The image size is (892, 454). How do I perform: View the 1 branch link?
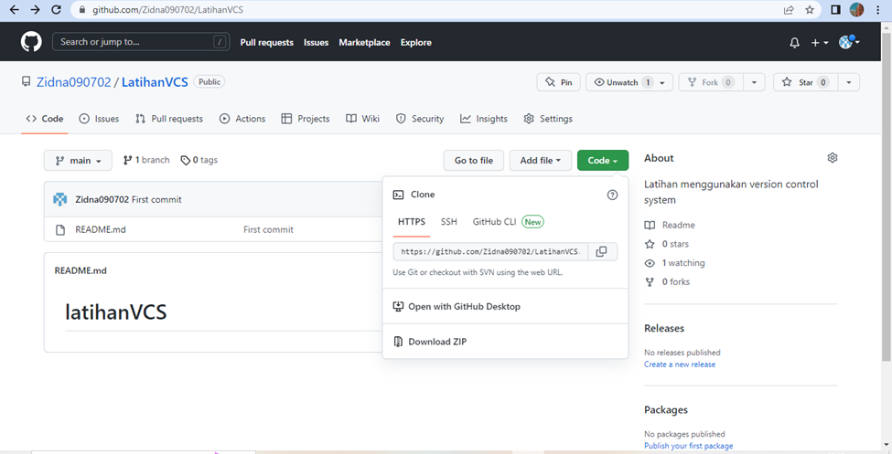click(146, 160)
